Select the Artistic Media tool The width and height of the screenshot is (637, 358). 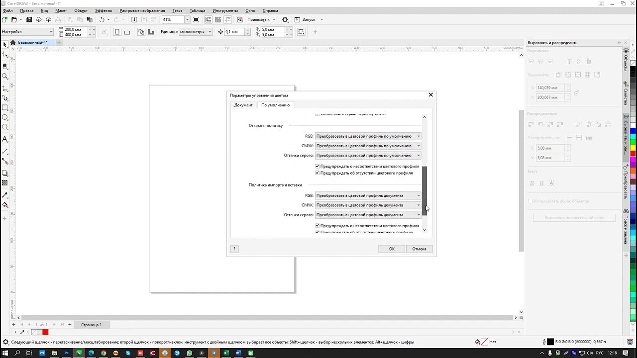coord(5,98)
